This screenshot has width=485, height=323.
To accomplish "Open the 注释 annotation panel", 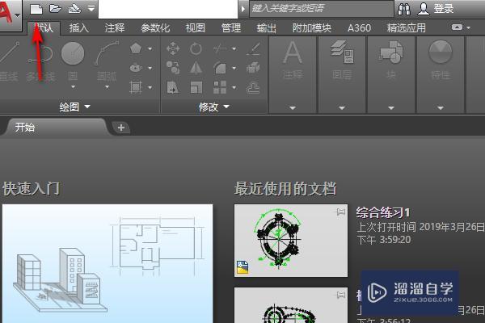I will coord(293,75).
